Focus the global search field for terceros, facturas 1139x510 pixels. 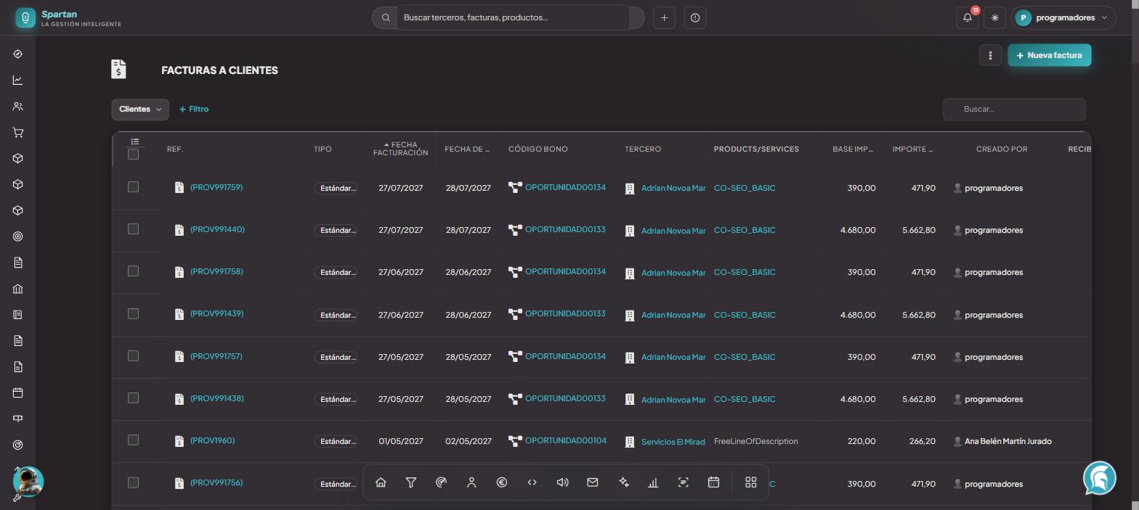tap(512, 17)
